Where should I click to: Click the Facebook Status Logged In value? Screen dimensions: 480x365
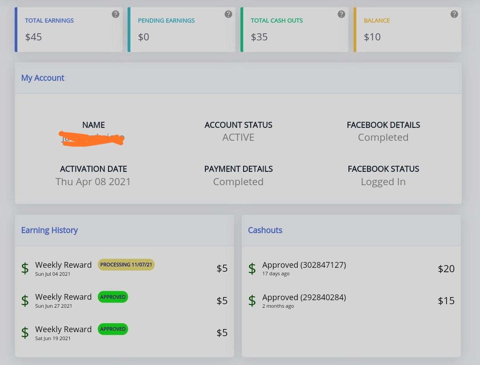[383, 182]
